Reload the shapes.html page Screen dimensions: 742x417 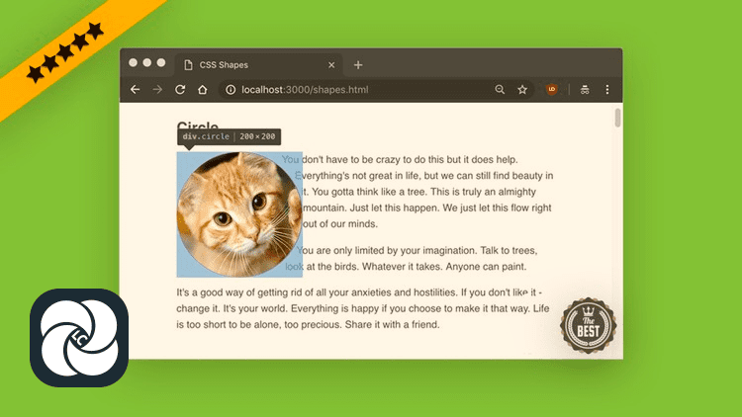180,89
